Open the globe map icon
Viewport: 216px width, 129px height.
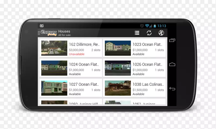click(161, 33)
